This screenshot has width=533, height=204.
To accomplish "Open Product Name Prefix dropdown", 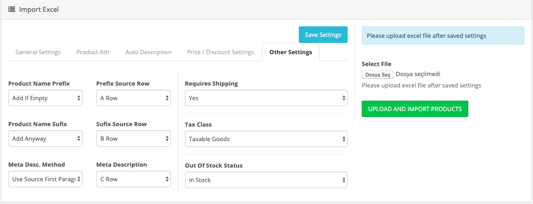I will point(45,98).
